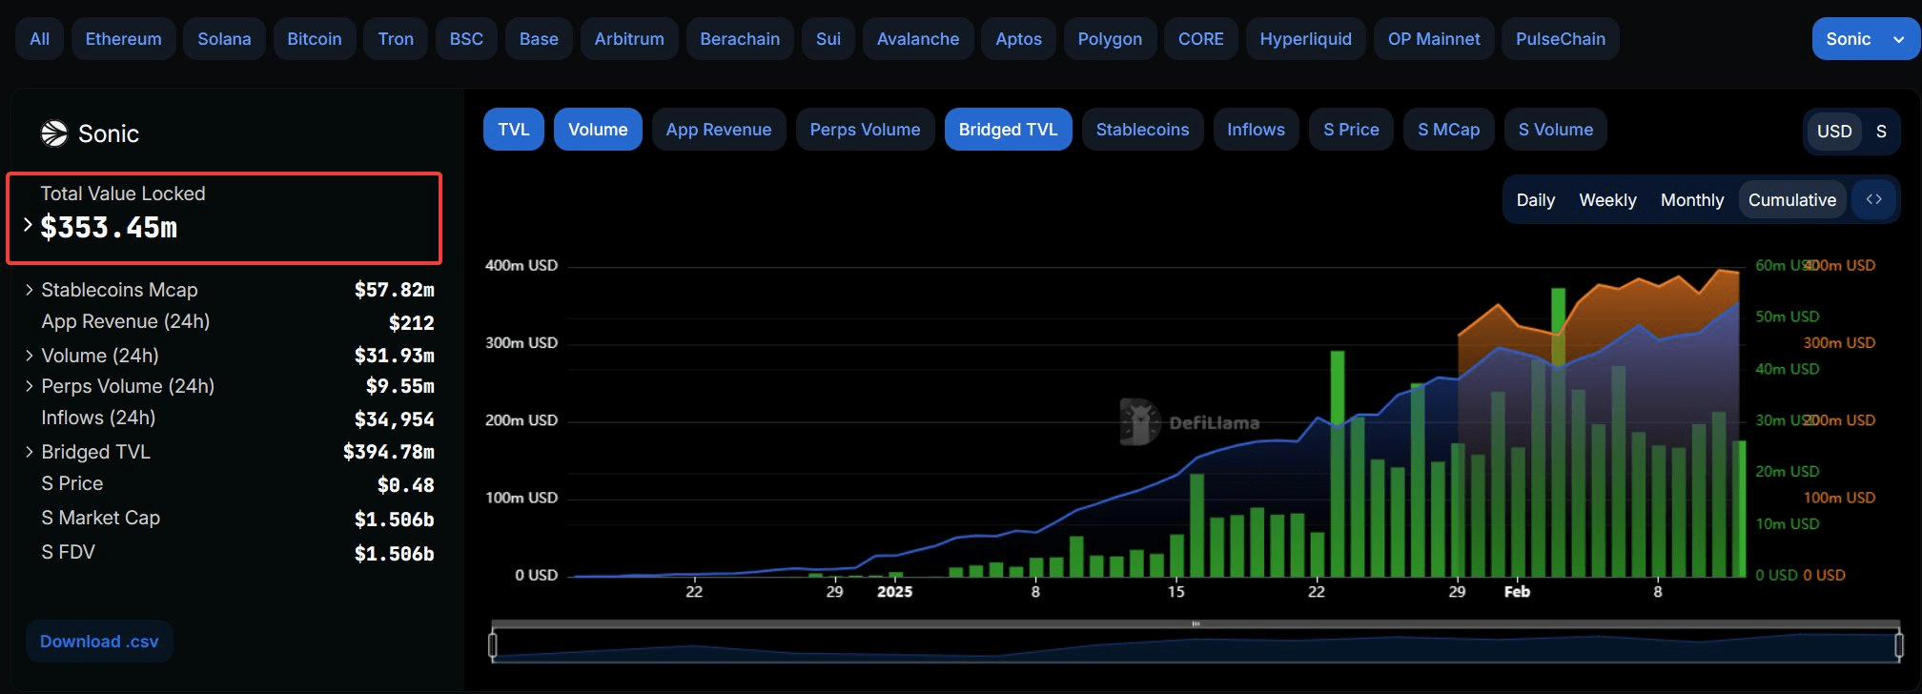Image resolution: width=1922 pixels, height=694 pixels.
Task: Open the CORE chain page
Action: coord(1200,39)
